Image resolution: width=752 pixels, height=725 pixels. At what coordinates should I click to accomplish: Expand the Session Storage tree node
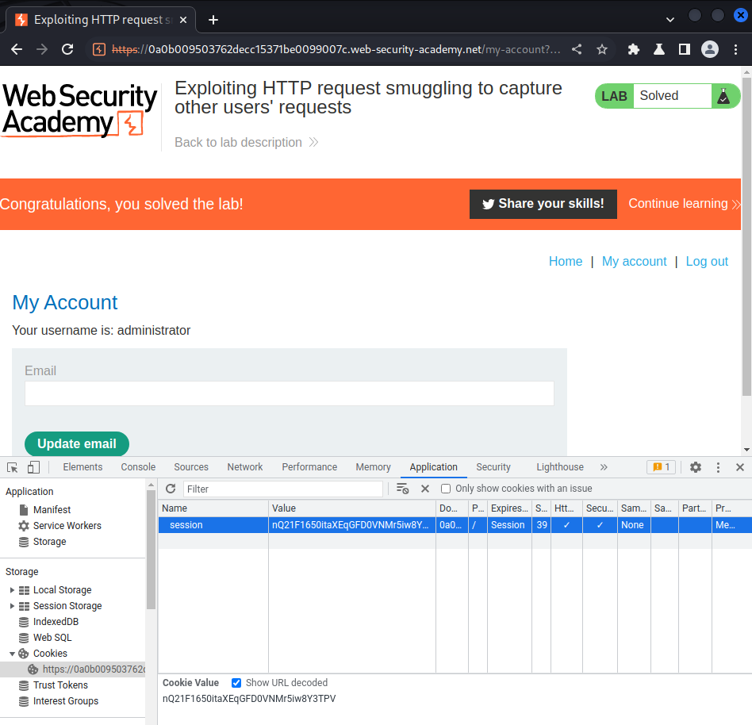[x=12, y=606]
